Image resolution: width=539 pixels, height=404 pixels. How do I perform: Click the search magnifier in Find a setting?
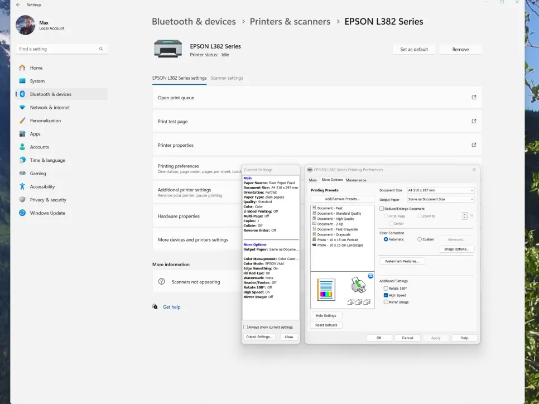click(x=101, y=49)
